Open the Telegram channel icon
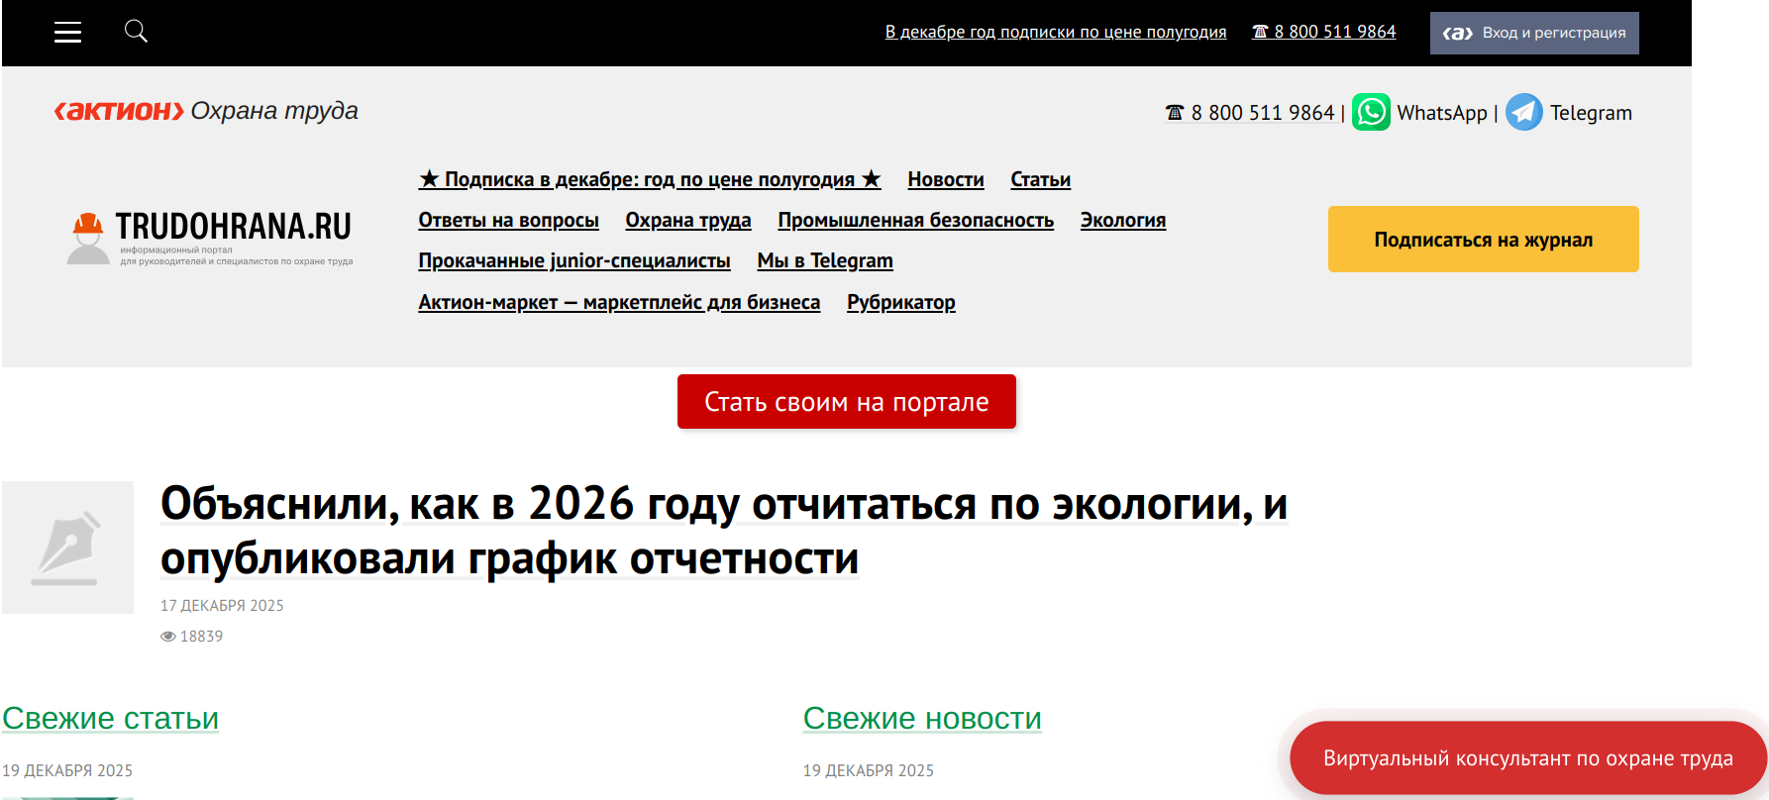This screenshot has width=1769, height=800. [1523, 113]
